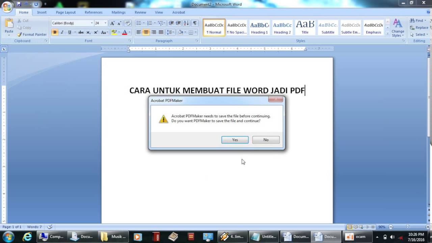Toggle Underline formatting
The width and height of the screenshot is (432, 243).
click(70, 32)
